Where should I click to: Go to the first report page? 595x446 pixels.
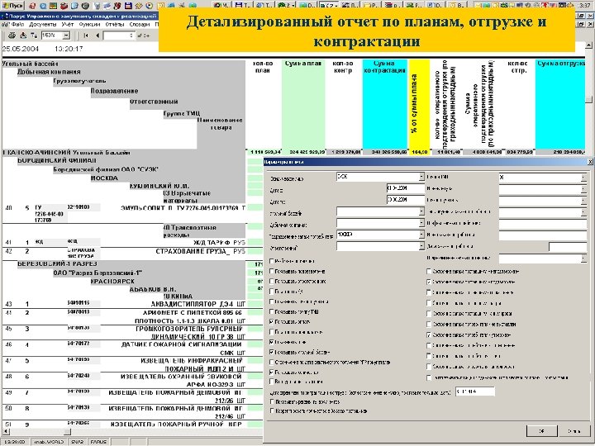pos(86,36)
